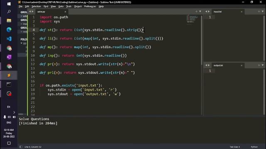Open tab list dropdown in output.txt pane

click(x=263, y=65)
